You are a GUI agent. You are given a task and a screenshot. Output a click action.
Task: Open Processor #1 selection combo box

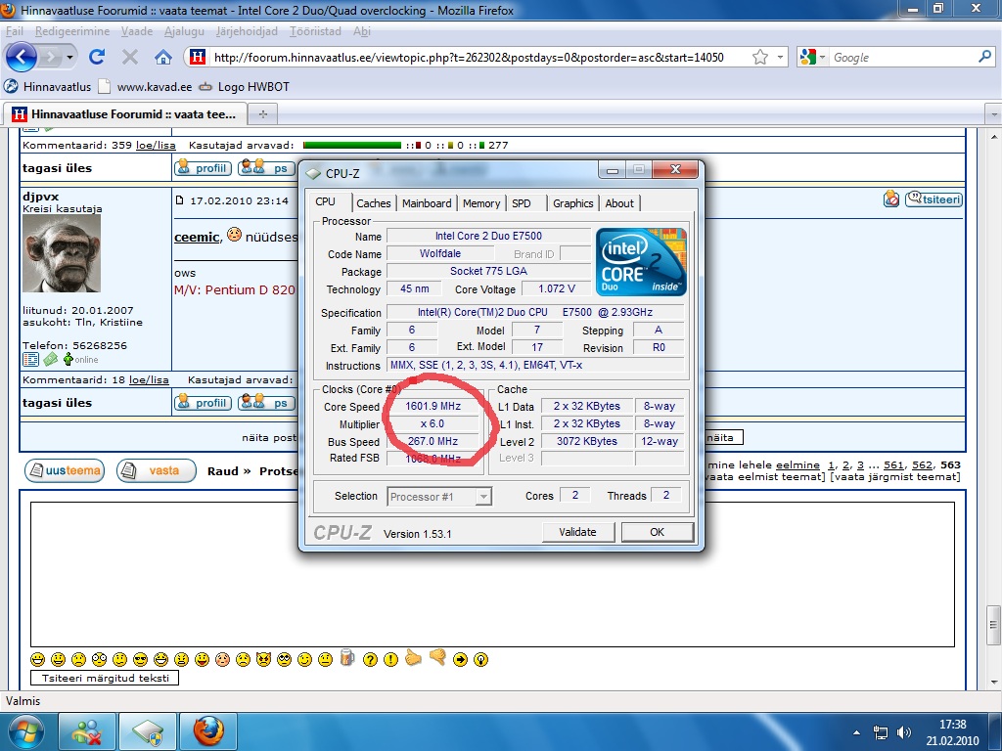click(x=439, y=496)
